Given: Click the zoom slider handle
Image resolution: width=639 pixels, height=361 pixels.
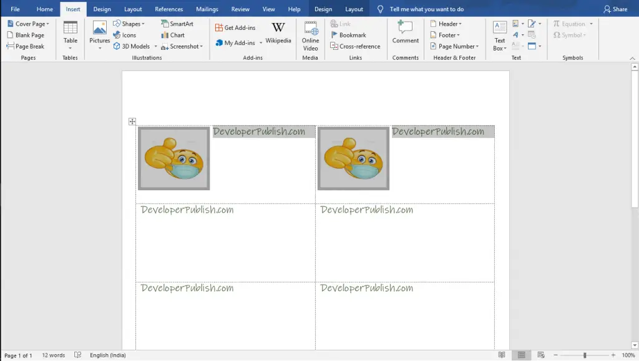Looking at the screenshot, I should coord(584,355).
